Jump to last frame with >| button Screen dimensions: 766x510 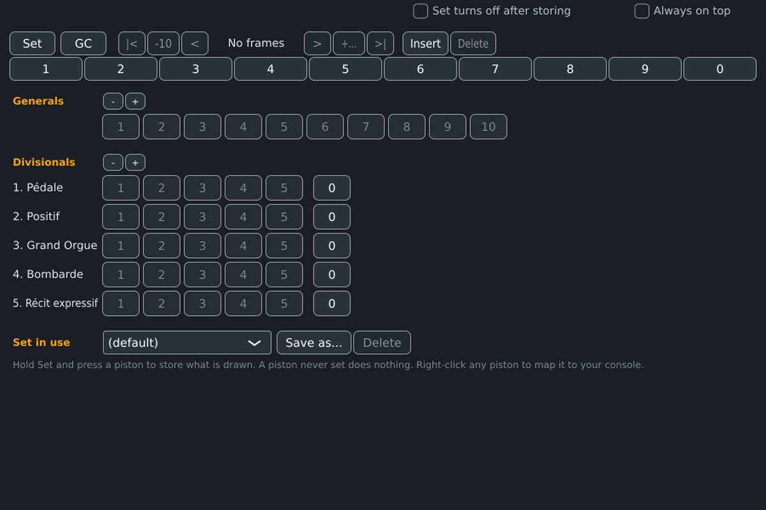(380, 43)
